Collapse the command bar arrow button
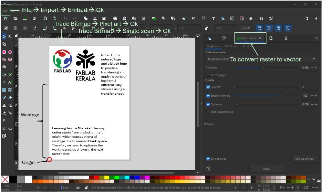 [x=316, y=18]
